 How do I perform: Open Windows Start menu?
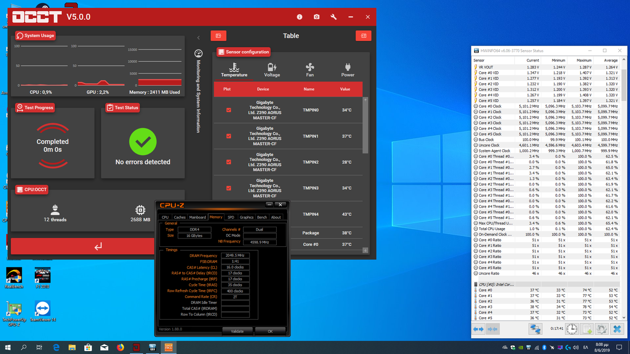pyautogui.click(x=8, y=347)
